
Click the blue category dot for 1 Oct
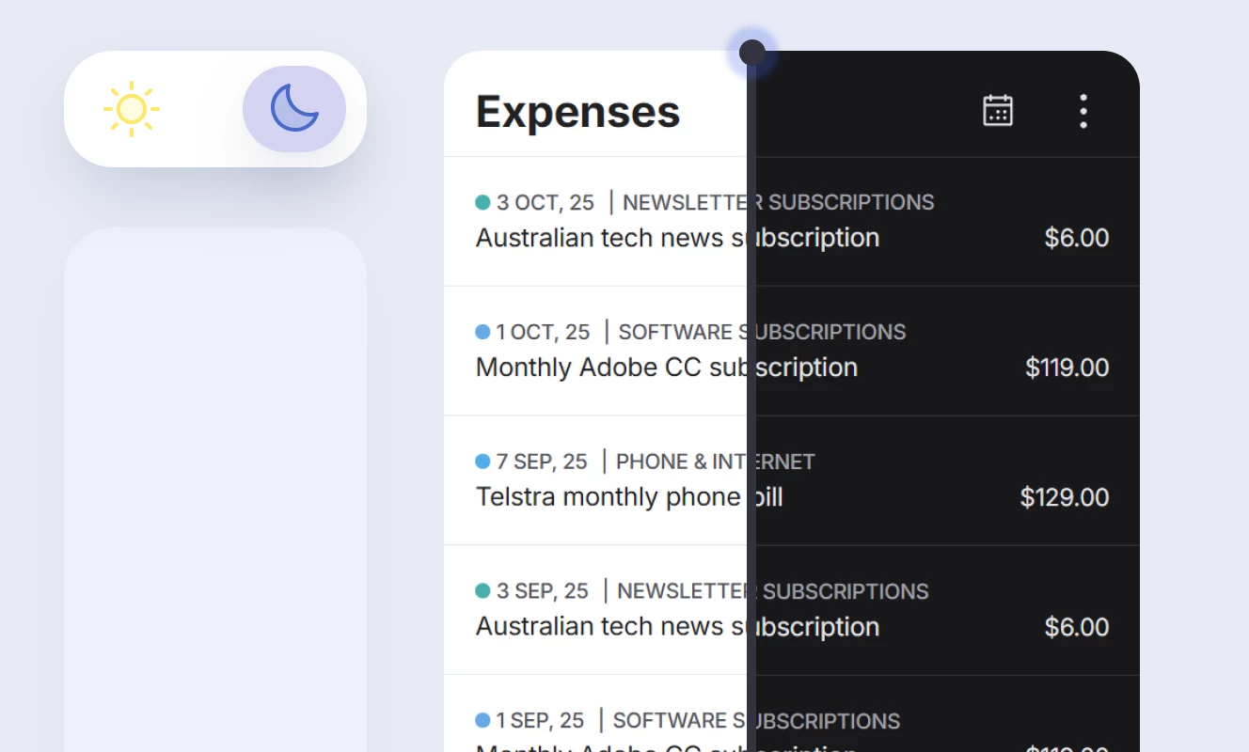(483, 332)
